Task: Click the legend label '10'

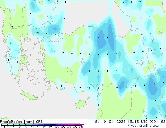Action: (x=33, y=127)
